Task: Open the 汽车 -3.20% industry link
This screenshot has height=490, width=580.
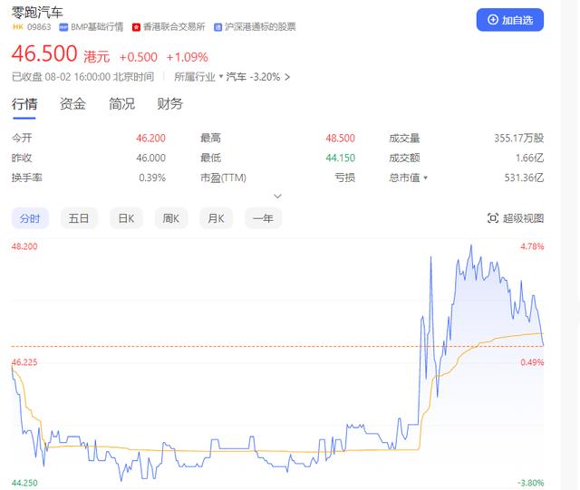Action: pos(257,77)
